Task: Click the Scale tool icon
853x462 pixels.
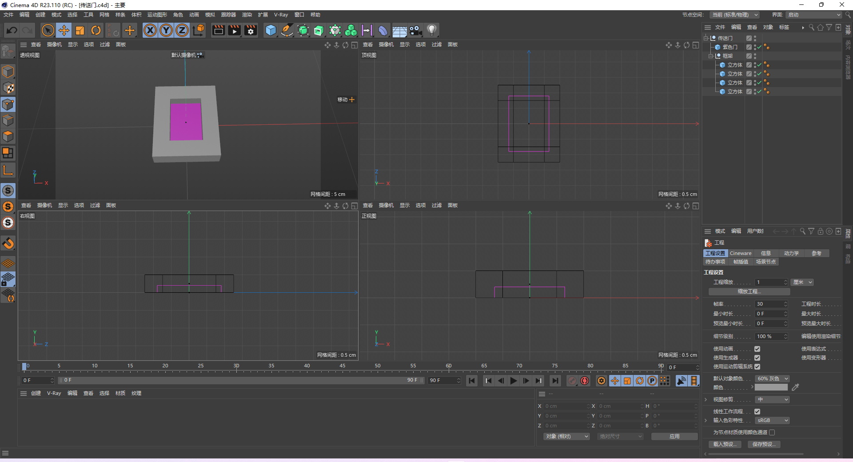Action: 80,30
